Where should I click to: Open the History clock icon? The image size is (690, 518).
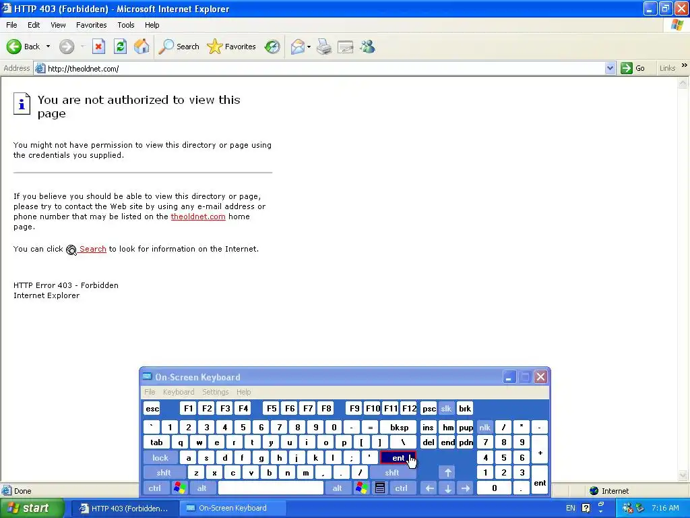(272, 47)
